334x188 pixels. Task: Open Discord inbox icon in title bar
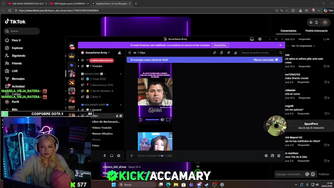[x=252, y=39]
